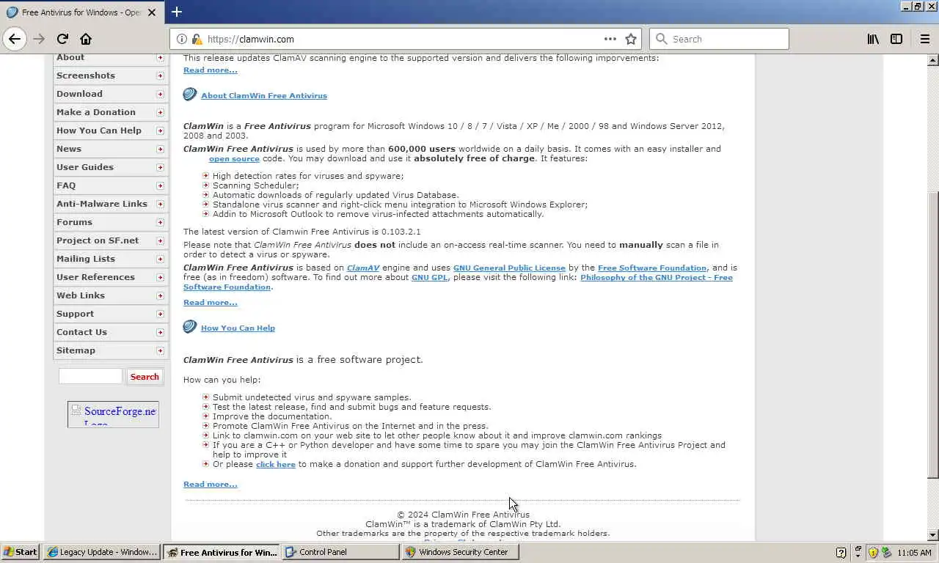Image resolution: width=939 pixels, height=563 pixels.
Task: Open Mailing Lists sidebar item
Action: 111,259
